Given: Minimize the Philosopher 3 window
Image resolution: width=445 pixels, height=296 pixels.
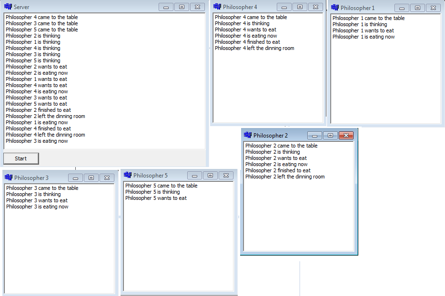Looking at the screenshot, I should (x=75, y=178).
